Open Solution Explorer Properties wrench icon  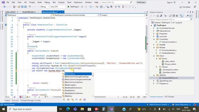(x=187, y=16)
